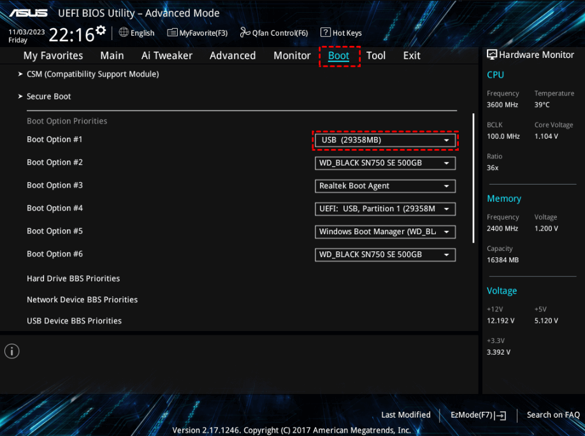The height and width of the screenshot is (436, 585).
Task: Click the settings gear icon beside the clock
Action: (x=101, y=30)
